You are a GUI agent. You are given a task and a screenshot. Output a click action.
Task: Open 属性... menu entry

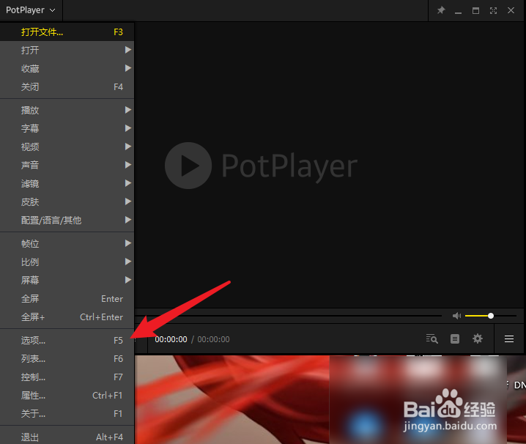point(67,396)
